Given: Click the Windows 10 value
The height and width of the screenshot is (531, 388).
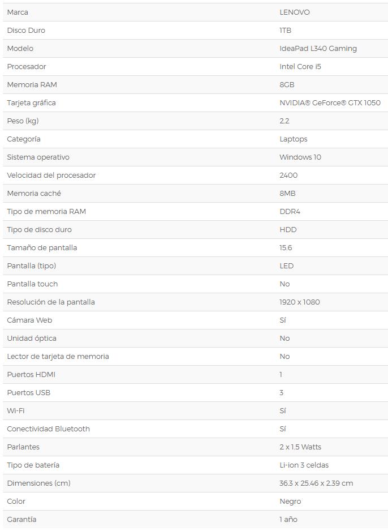Looking at the screenshot, I should click(x=300, y=157).
